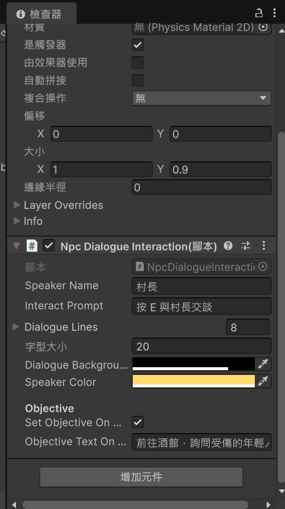This screenshot has height=509, width=285.
Task: Open the yellow Speaker Color swatch
Action: (x=194, y=381)
